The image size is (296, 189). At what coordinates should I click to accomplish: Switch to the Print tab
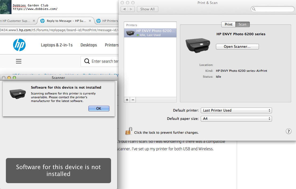tap(228, 24)
